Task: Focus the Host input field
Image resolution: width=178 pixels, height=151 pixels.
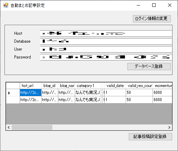Action: tap(106, 33)
